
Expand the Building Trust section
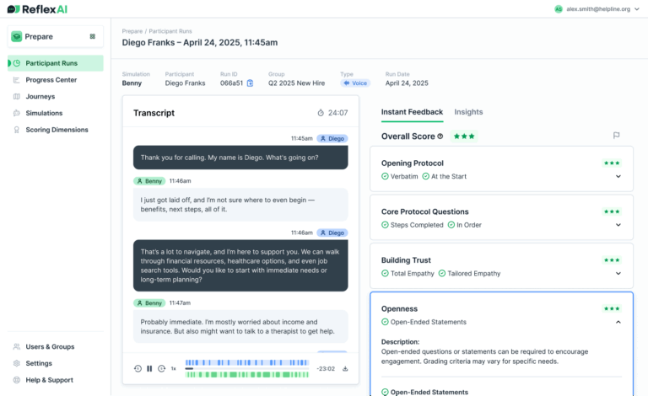click(x=618, y=274)
